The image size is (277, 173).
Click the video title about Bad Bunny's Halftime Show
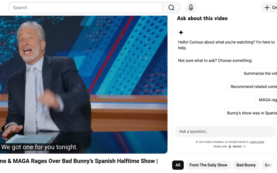(79, 161)
